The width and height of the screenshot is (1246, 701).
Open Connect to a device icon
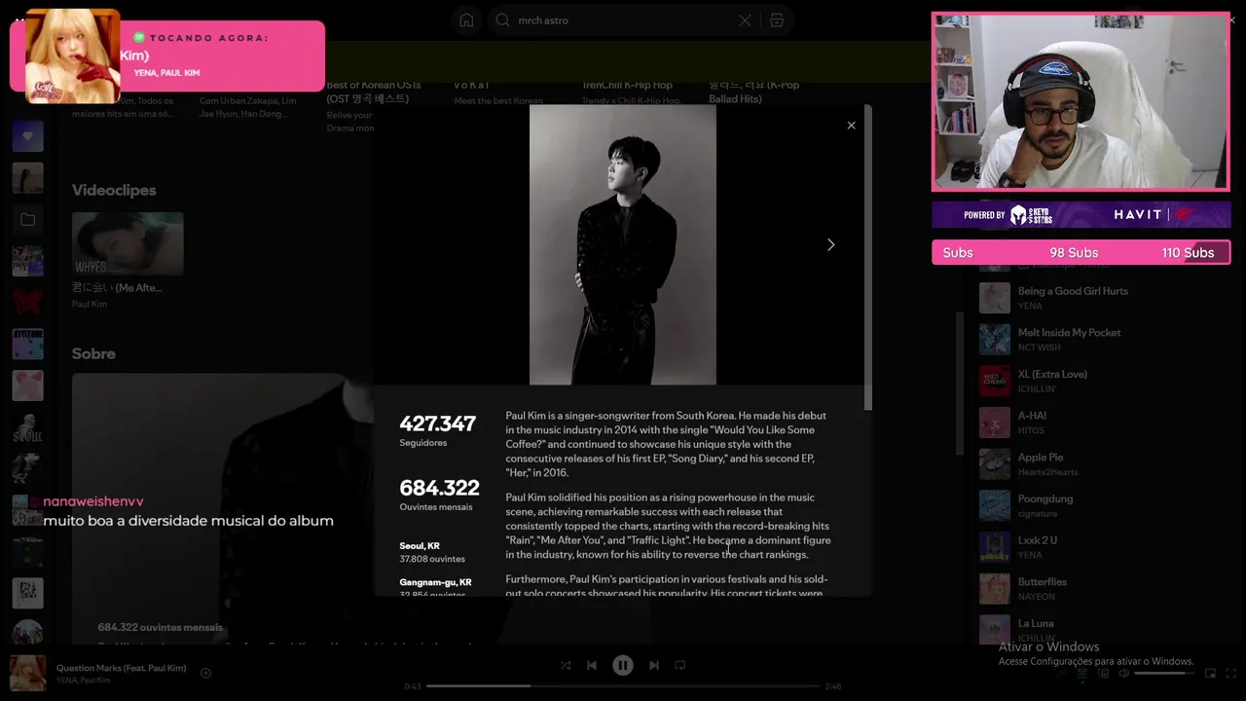pos(1101,673)
